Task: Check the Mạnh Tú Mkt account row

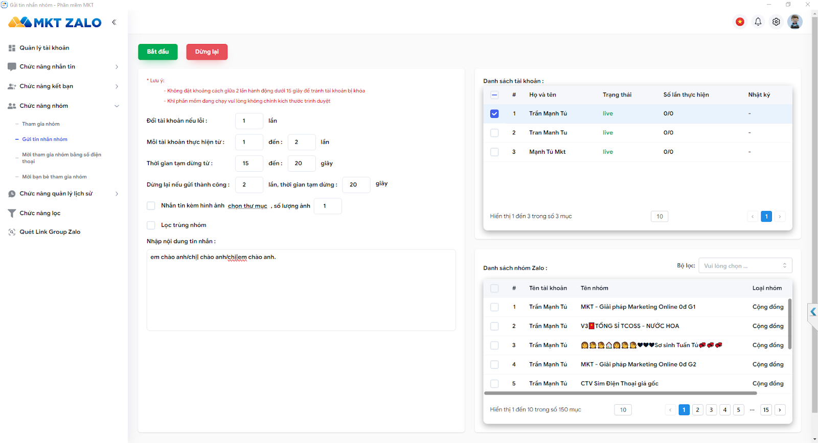Action: tap(494, 152)
